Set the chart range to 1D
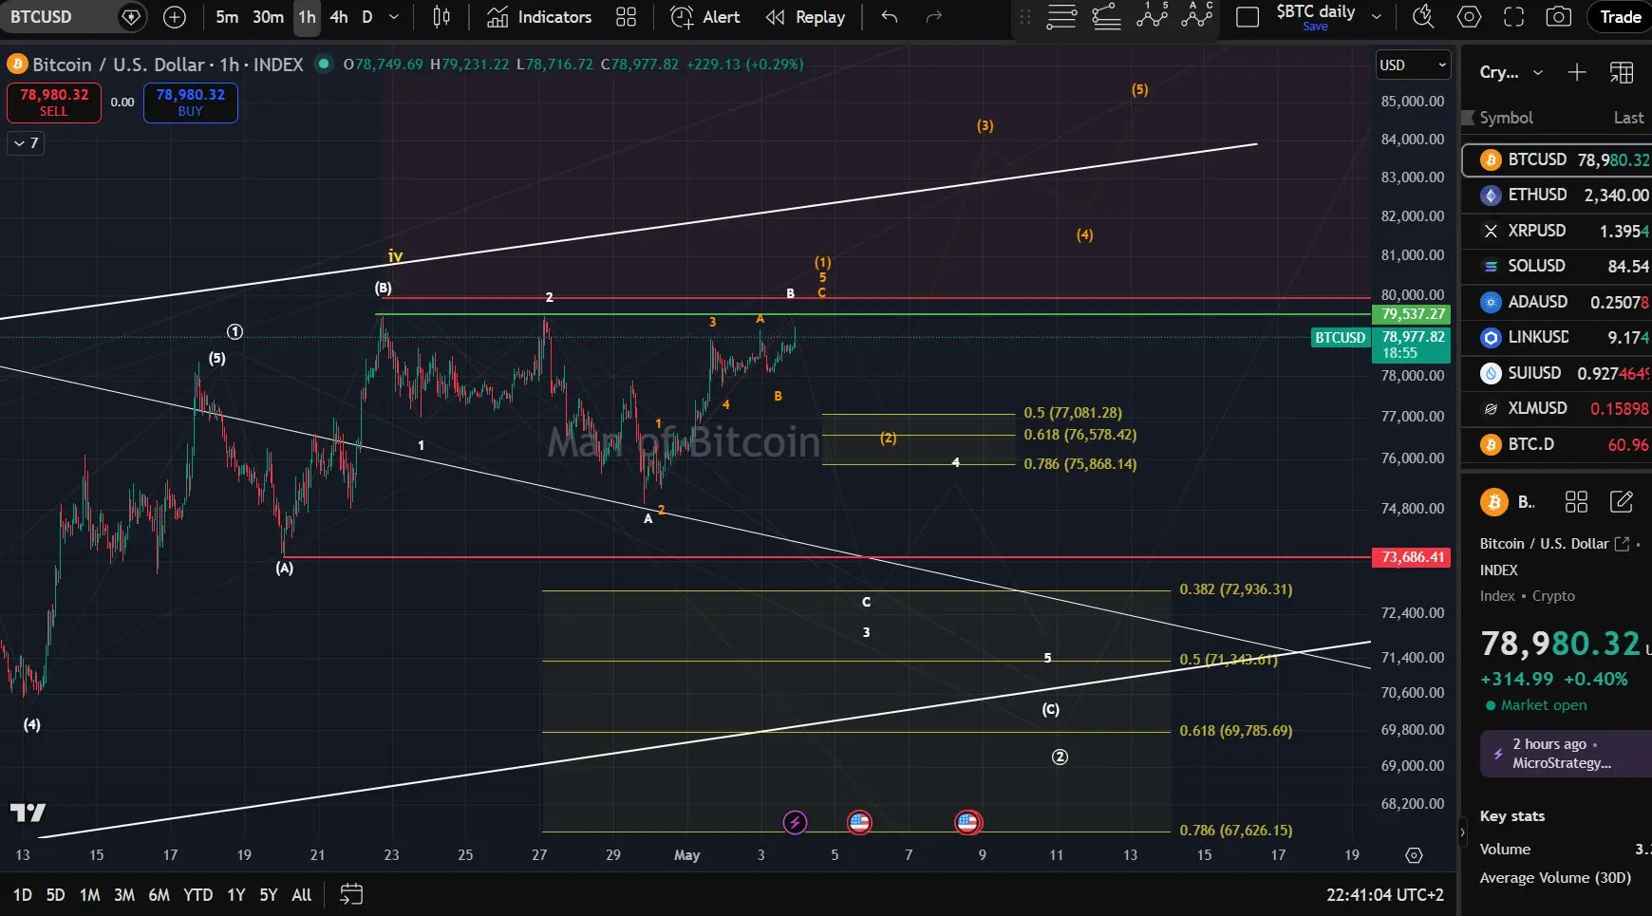This screenshot has height=916, width=1652. click(x=22, y=894)
